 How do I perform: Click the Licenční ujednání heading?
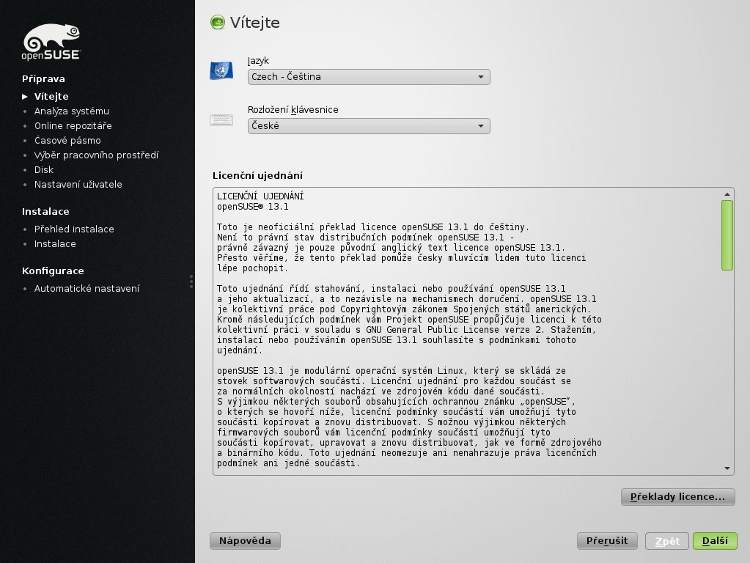point(257,175)
